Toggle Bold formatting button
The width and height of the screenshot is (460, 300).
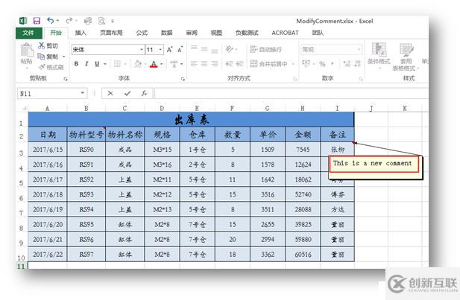pos(76,64)
